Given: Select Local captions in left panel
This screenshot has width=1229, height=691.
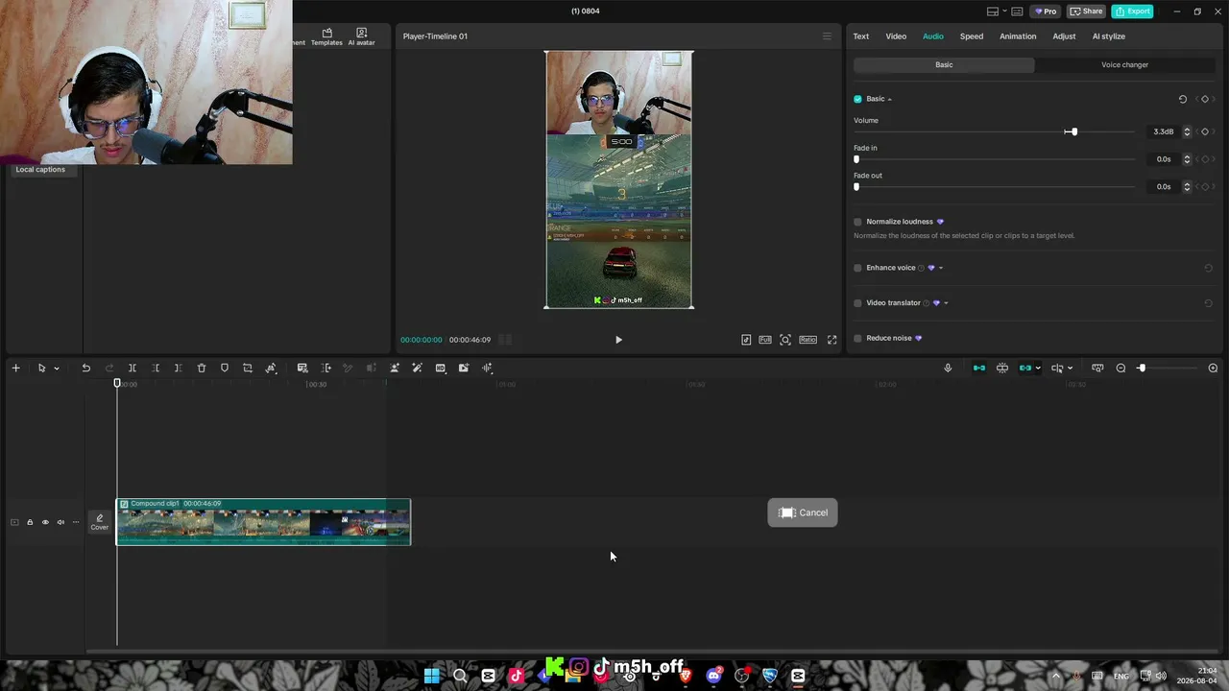Looking at the screenshot, I should click(40, 170).
